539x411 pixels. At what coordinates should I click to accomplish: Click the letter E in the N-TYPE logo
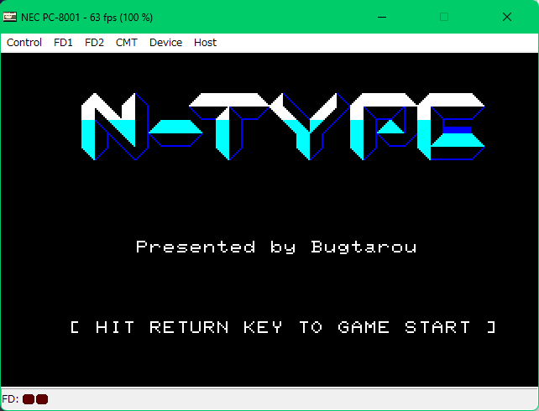pyautogui.click(x=458, y=127)
